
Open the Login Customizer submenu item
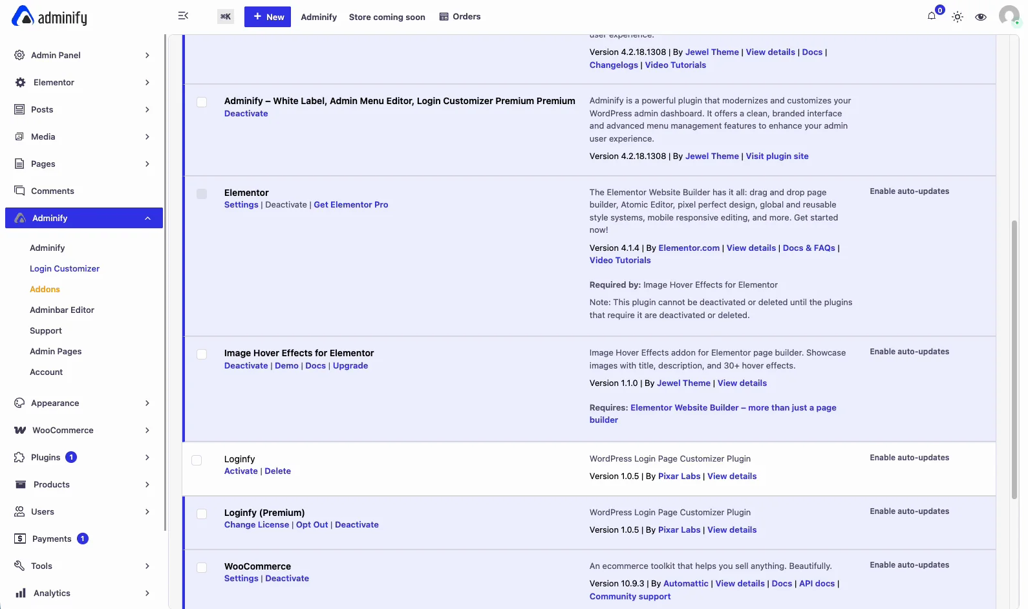point(65,268)
